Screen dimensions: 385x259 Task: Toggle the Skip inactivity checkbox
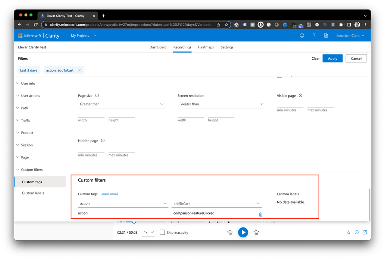tap(162, 232)
